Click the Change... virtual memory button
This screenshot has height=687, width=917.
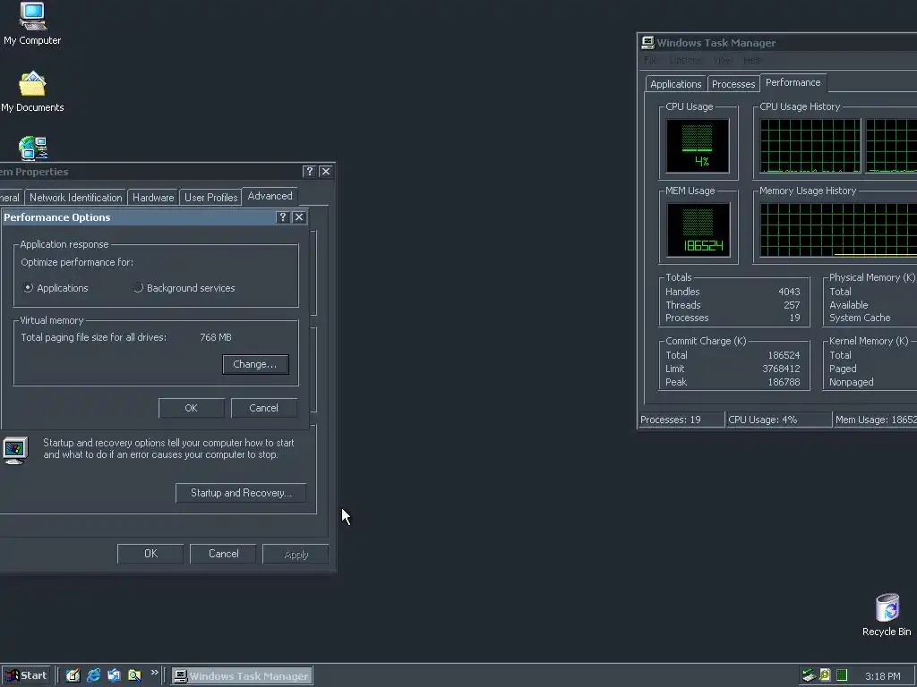255,364
